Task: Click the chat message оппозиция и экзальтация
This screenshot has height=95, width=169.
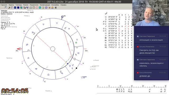Action: click(x=151, y=40)
